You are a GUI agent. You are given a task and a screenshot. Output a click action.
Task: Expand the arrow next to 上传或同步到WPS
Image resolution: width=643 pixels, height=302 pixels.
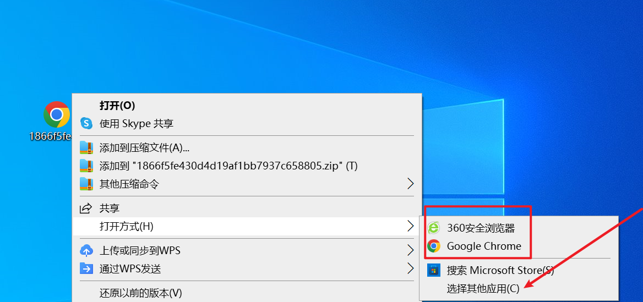pos(410,250)
